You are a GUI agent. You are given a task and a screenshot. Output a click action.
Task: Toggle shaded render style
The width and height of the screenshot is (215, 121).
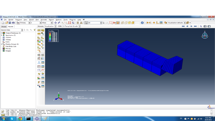pyautogui.click(x=133, y=23)
